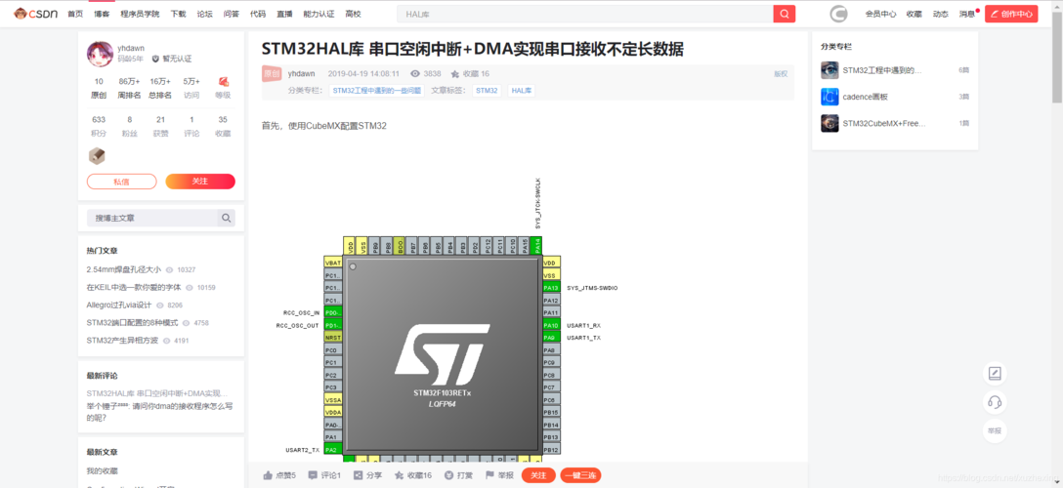Click the 关注 button in profile card
The image size is (1063, 488).
[x=200, y=182]
